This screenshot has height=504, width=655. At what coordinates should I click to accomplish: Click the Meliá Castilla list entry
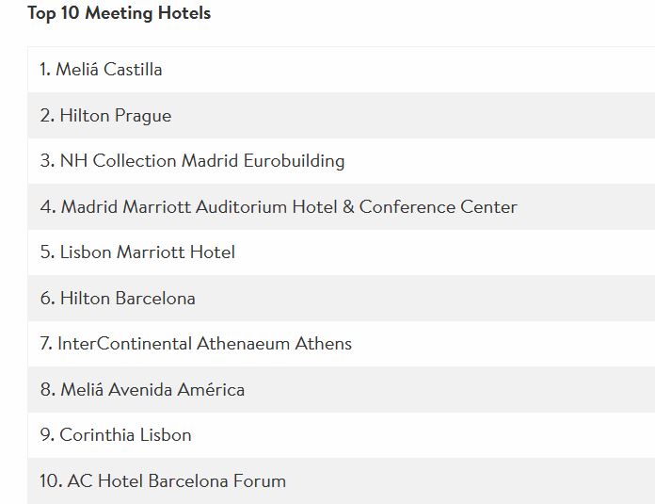click(x=342, y=70)
